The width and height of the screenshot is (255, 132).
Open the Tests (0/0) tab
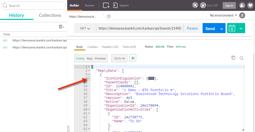click(129, 47)
